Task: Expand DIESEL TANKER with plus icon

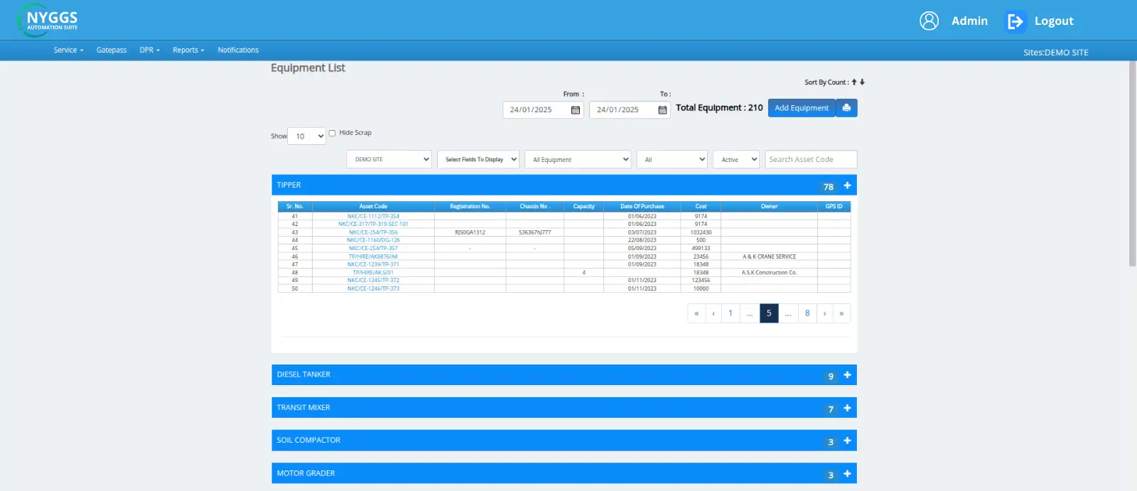Action: [847, 374]
